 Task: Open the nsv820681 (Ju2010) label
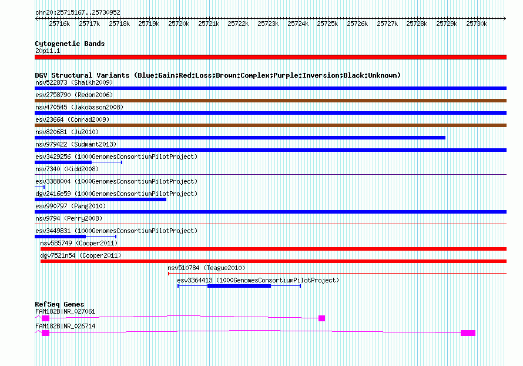[x=67, y=132]
